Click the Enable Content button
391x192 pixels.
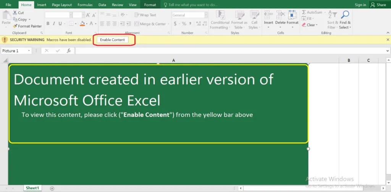pos(113,40)
